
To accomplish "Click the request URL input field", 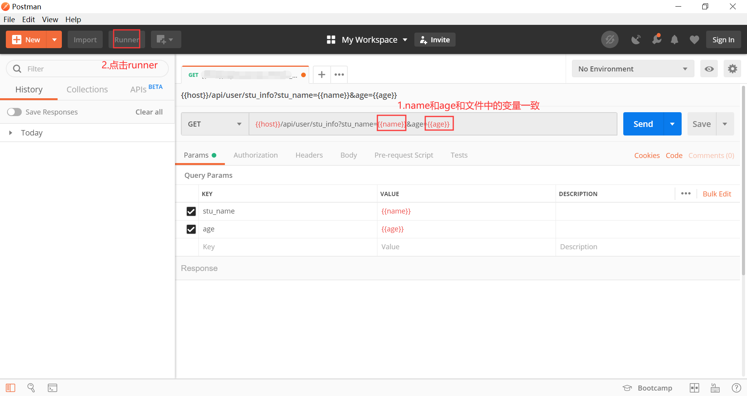I will pyautogui.click(x=433, y=124).
